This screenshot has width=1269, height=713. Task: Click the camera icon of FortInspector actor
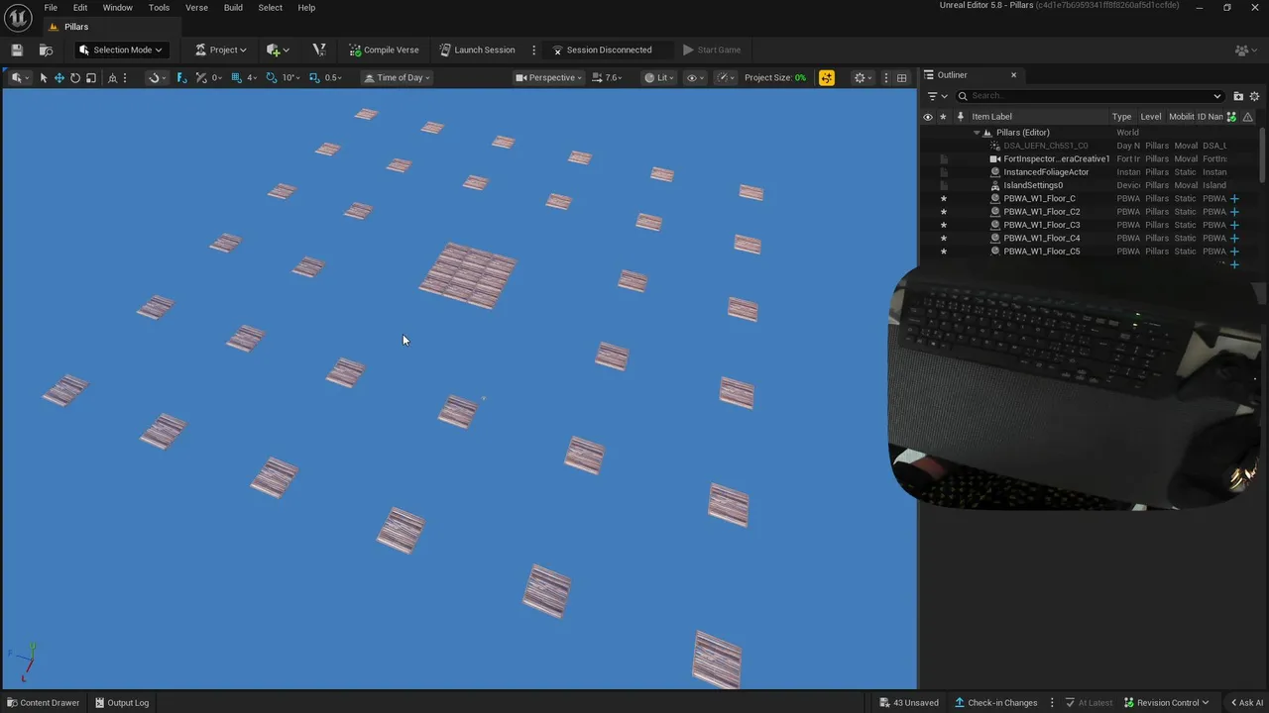[994, 158]
